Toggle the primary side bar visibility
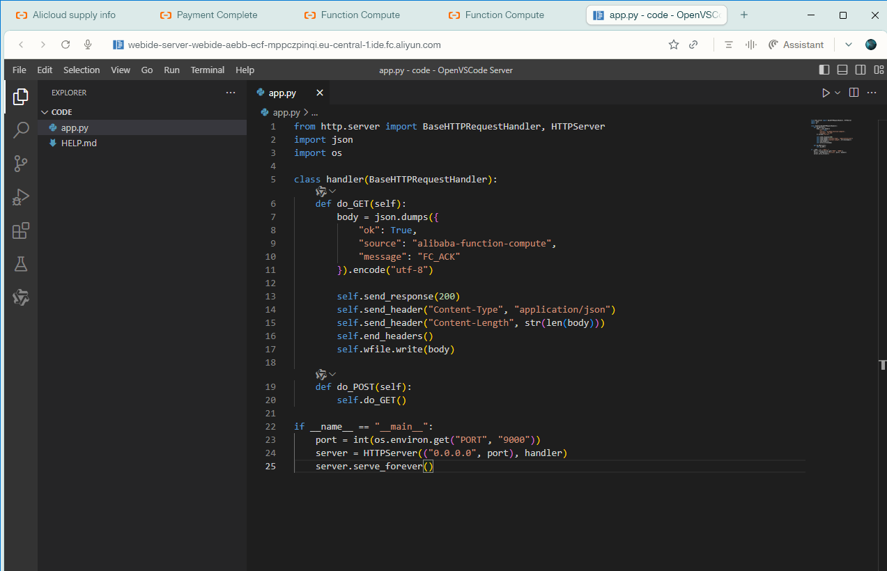This screenshot has height=571, width=887. point(824,70)
